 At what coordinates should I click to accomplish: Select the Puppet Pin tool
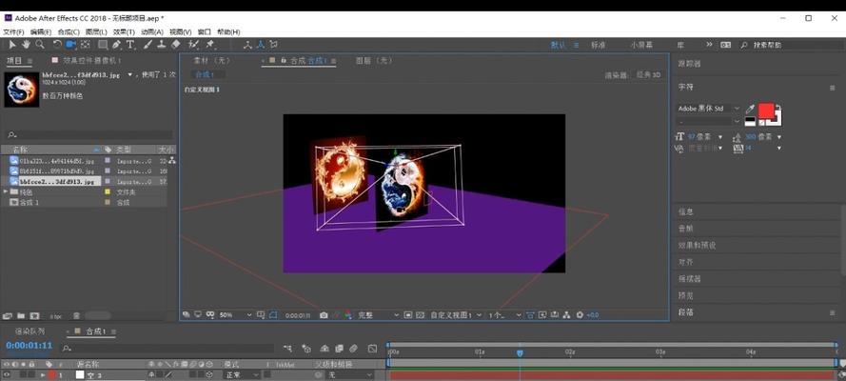[x=210, y=45]
